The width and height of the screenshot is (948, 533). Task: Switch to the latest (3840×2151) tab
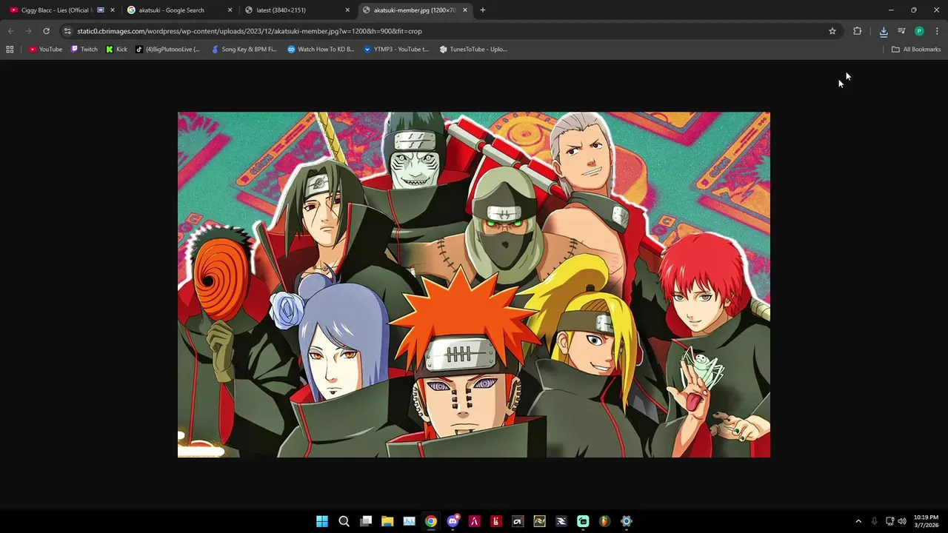tap(296, 10)
